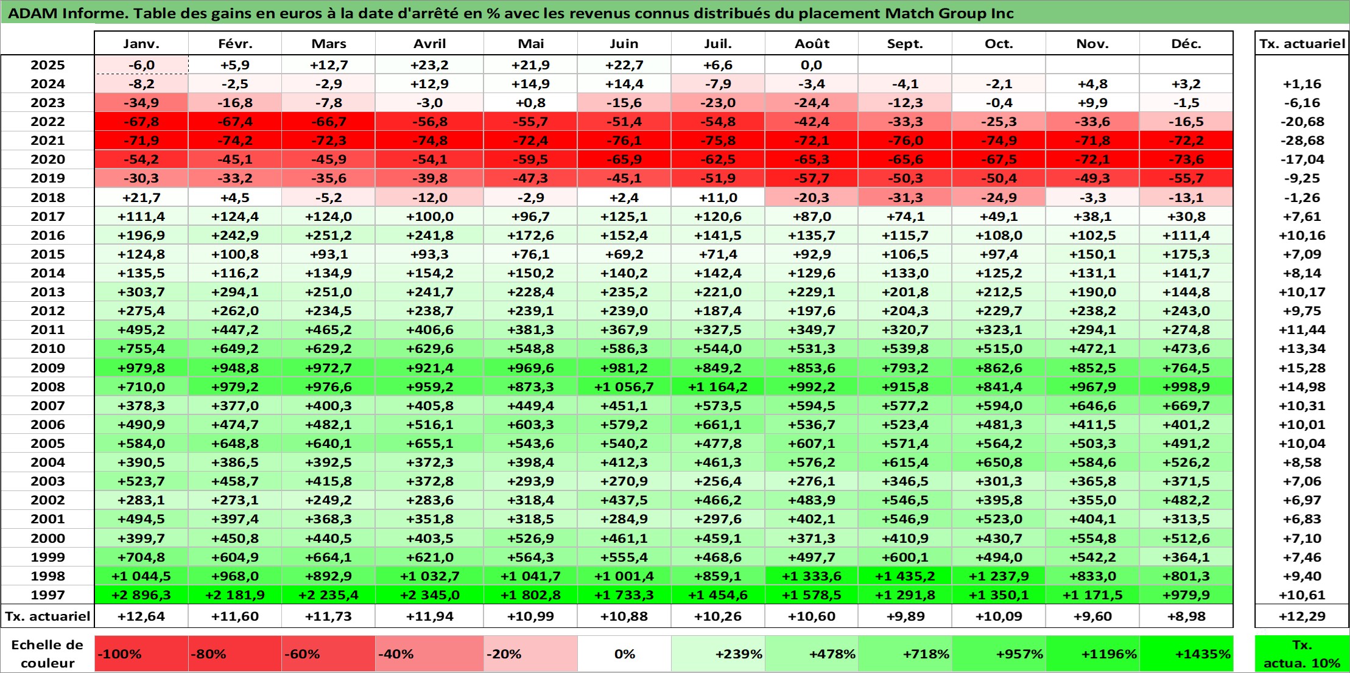This screenshot has height=673, width=1350.
Task: Select the 2008 row label
Action: (47, 386)
